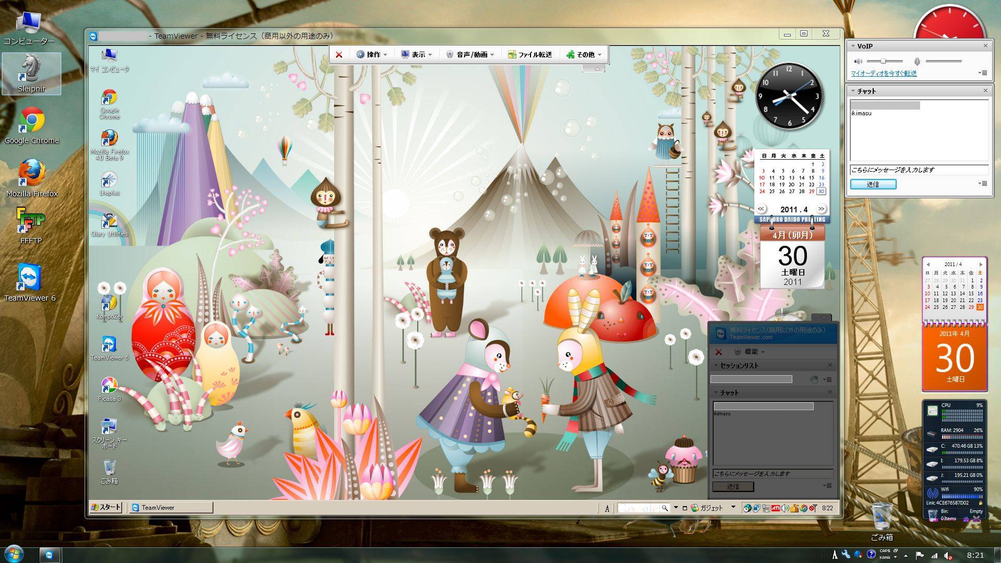
Task: Open Google Chrome on local desktop
Action: (x=31, y=126)
